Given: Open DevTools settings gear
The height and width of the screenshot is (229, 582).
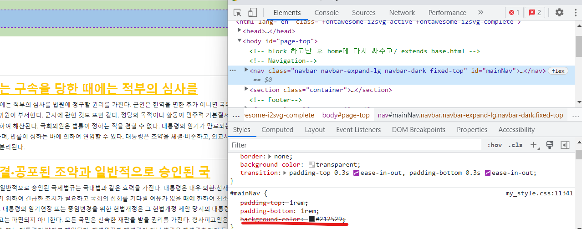Looking at the screenshot, I should point(559,12).
